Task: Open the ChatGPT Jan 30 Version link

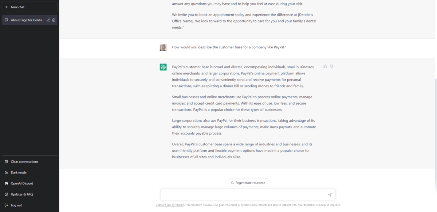Action: pos(170,205)
